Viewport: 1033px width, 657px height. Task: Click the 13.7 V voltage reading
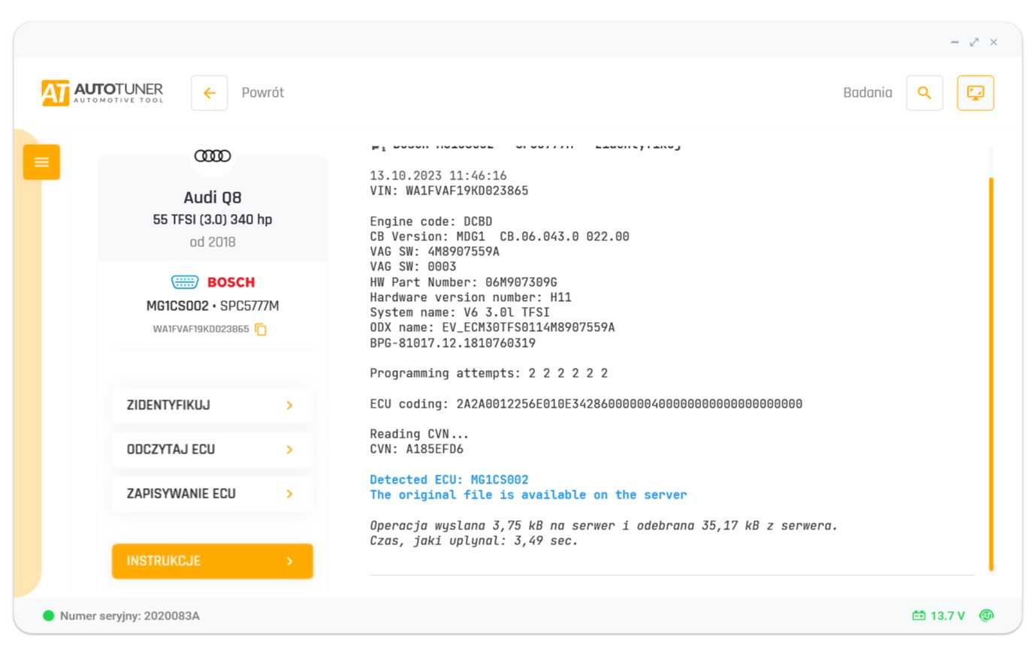947,616
